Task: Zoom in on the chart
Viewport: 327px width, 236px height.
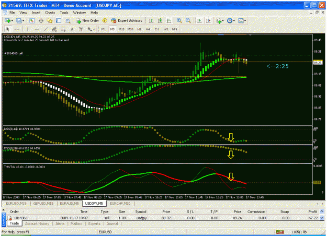Action: coord(179,20)
